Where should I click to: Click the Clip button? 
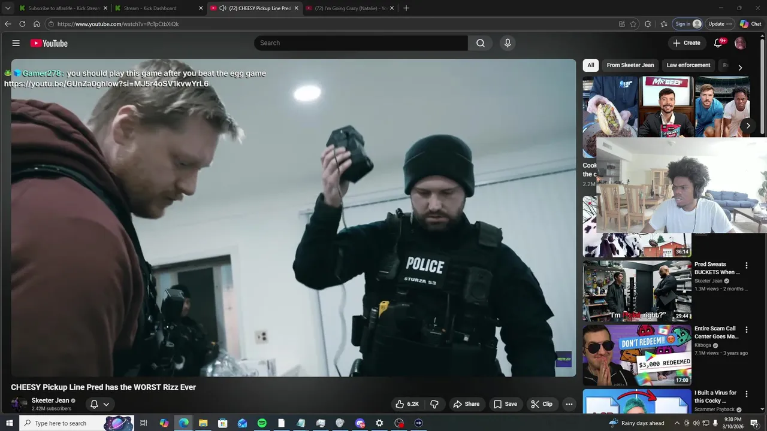542,404
